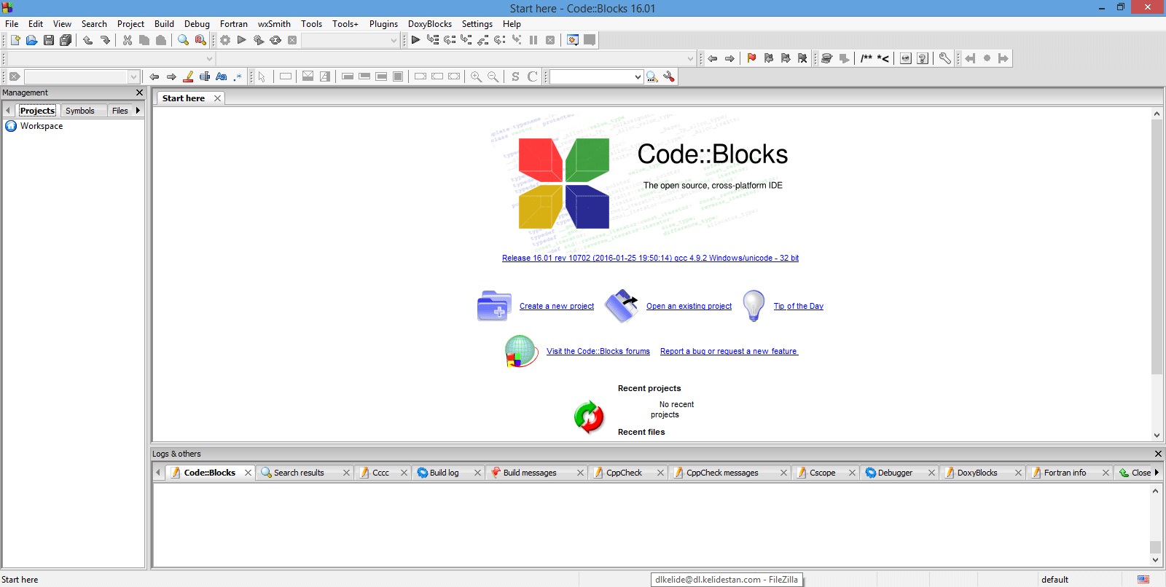Click the zoom out magnifier icon
This screenshot has width=1166, height=587.
pos(493,76)
